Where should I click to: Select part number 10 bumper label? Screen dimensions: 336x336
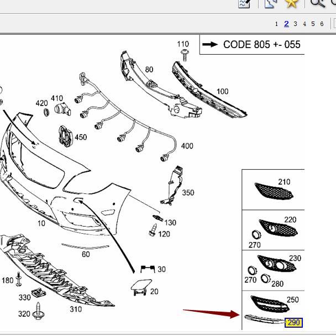tap(41, 223)
